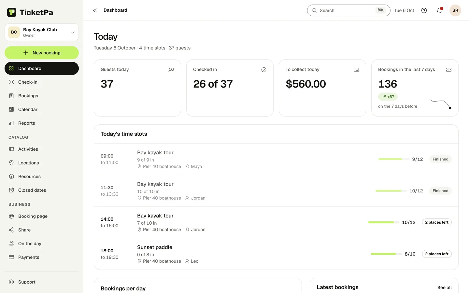Click the Locations pin icon in sidebar
The height and width of the screenshot is (293, 469).
11,163
